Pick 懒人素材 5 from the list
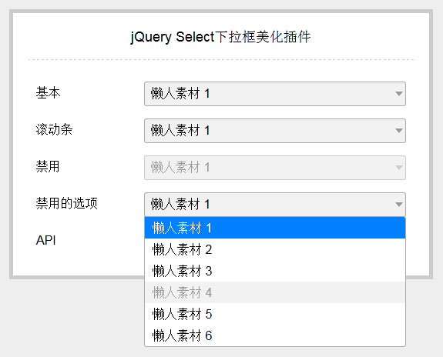 coord(275,314)
